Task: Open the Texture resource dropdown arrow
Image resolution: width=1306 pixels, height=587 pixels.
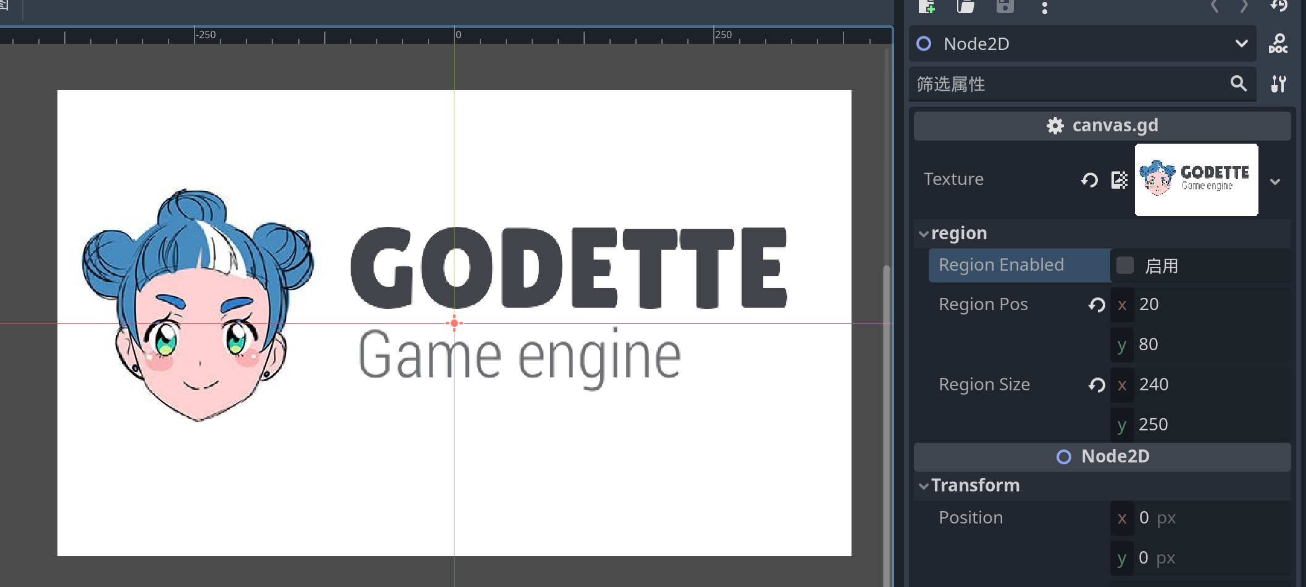Action: coord(1275,182)
